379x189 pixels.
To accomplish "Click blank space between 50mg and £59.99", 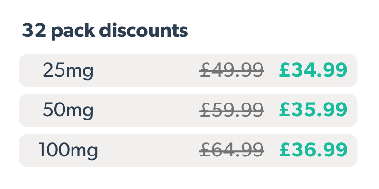I will coord(147,111).
